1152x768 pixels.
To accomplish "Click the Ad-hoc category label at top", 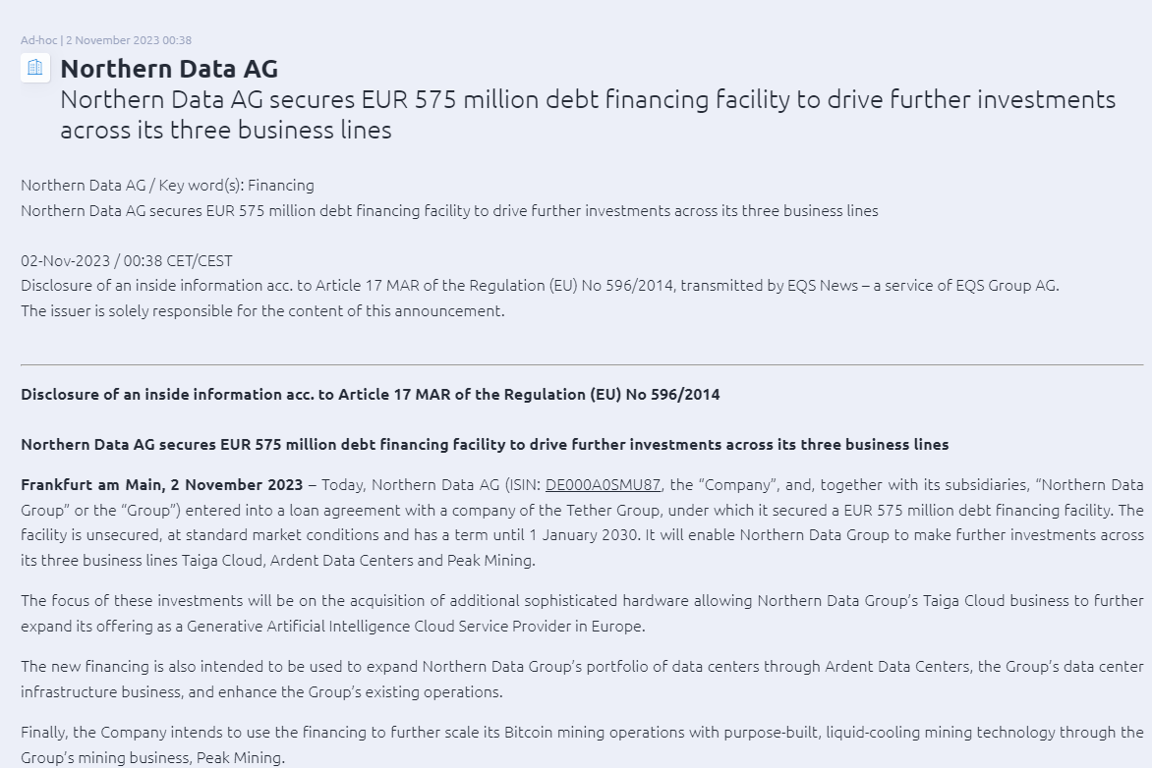I will [38, 40].
